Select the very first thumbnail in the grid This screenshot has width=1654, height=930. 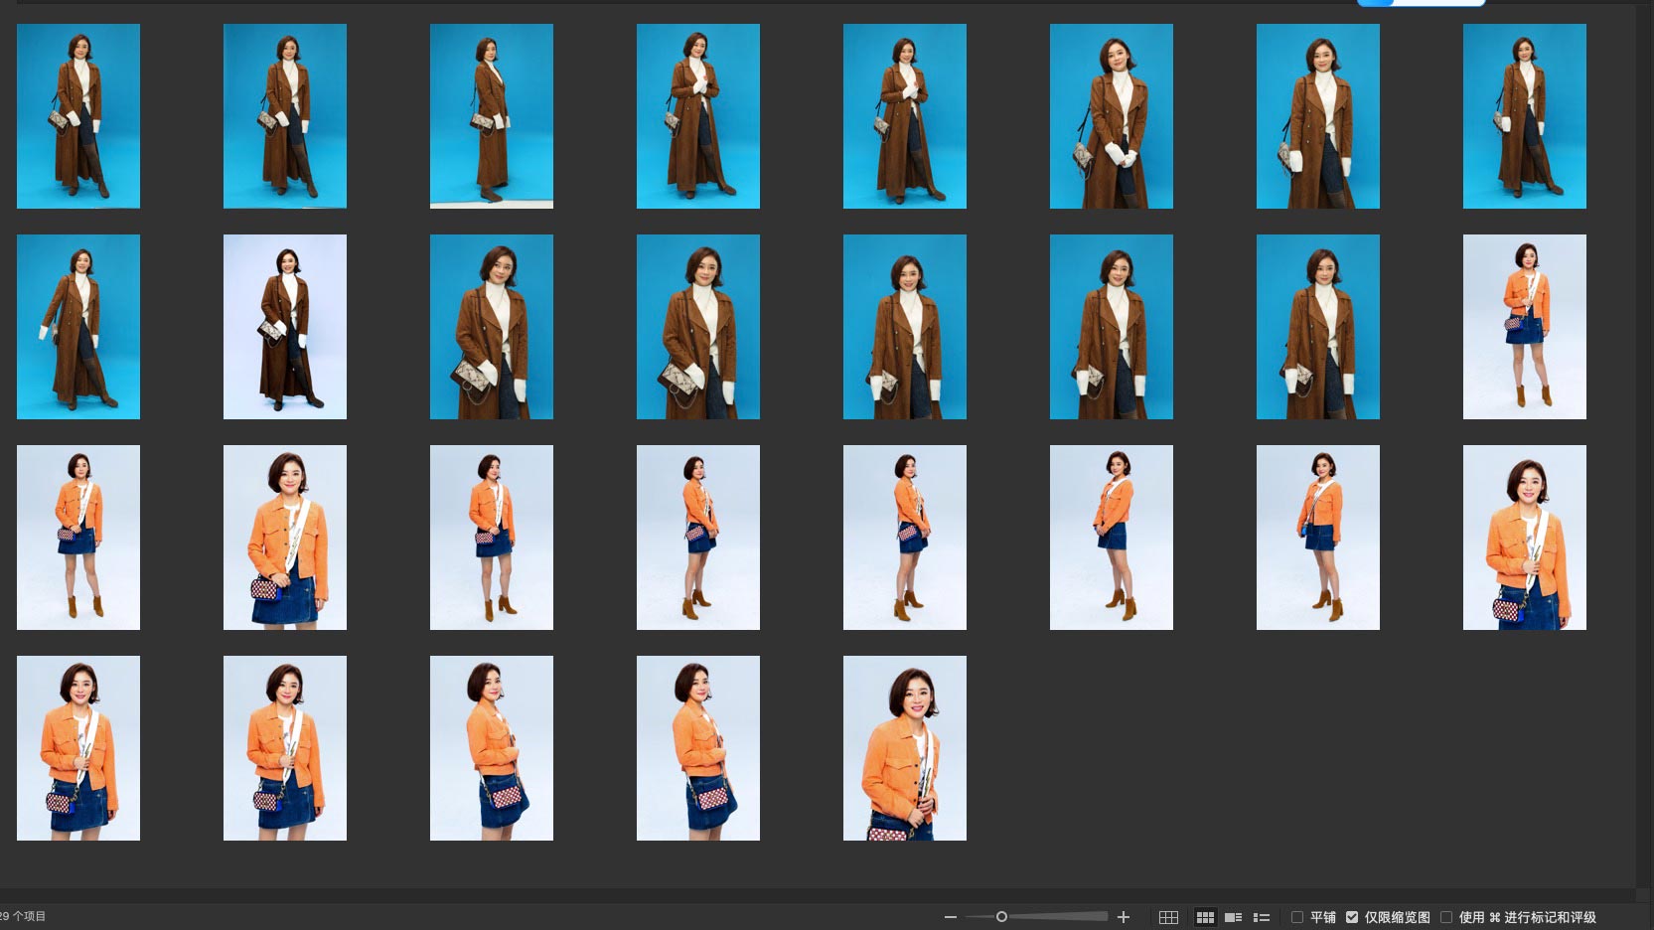pyautogui.click(x=78, y=116)
